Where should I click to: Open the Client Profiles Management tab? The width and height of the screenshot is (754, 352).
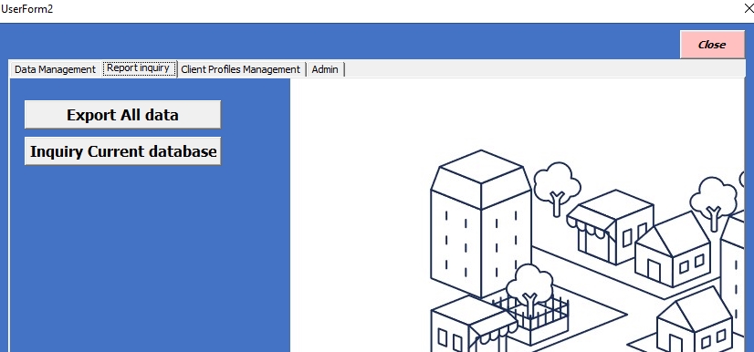pyautogui.click(x=240, y=69)
